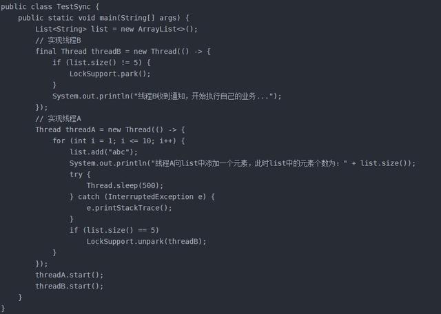Click the Thread.sleep(500) call
This screenshot has width=441, height=314.
click(125, 185)
